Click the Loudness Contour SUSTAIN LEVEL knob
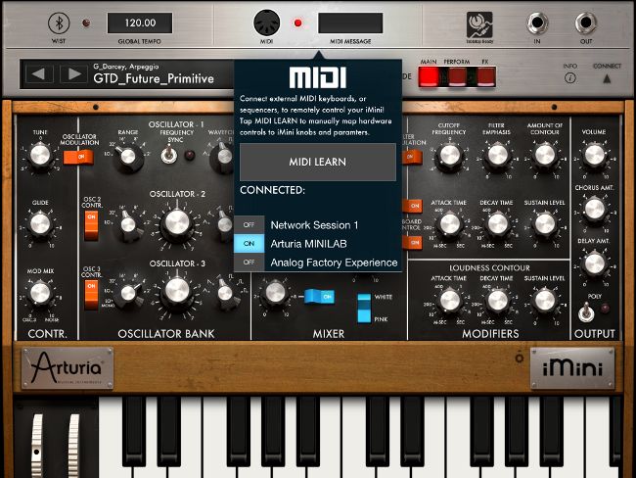636x478 pixels. click(x=545, y=301)
